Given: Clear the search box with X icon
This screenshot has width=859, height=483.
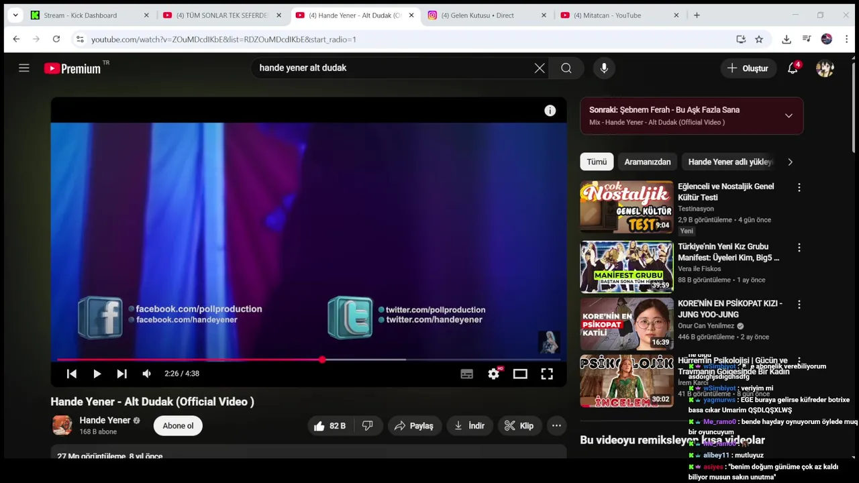Looking at the screenshot, I should tap(540, 68).
